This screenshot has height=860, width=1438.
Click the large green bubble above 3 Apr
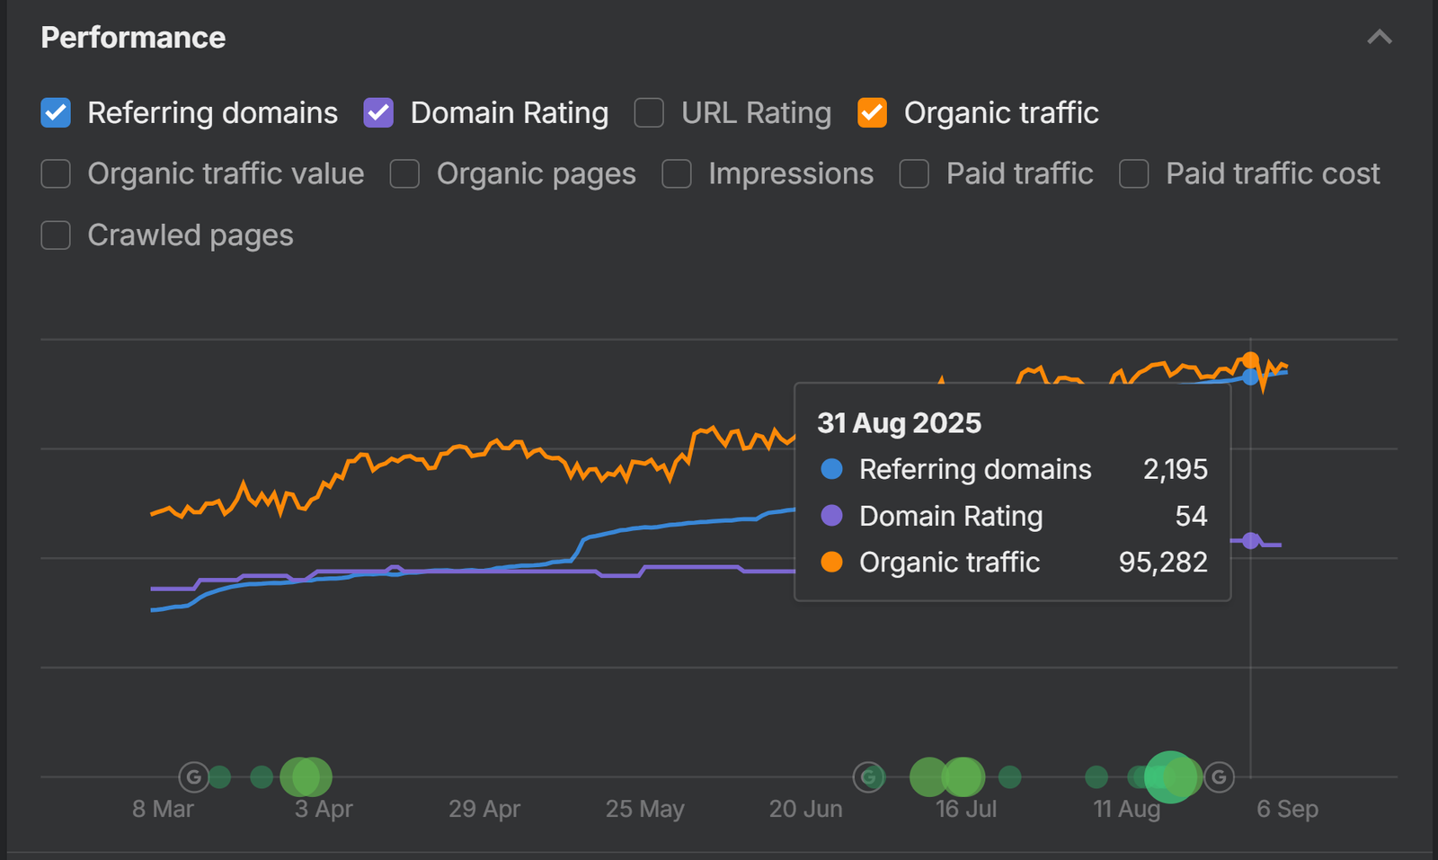pyautogui.click(x=306, y=776)
